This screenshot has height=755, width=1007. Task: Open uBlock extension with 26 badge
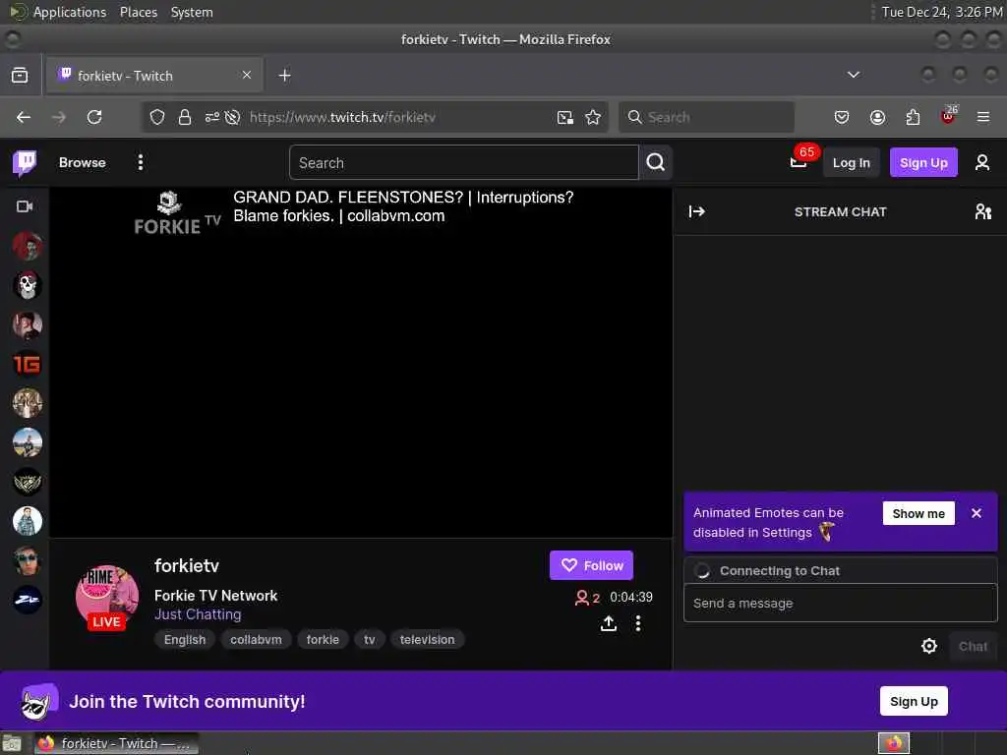[x=949, y=116]
